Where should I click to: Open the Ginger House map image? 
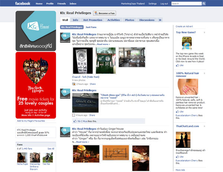tap(116, 153)
